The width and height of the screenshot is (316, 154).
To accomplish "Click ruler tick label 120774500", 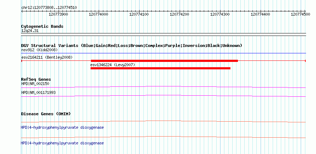I will tap(300, 14).
